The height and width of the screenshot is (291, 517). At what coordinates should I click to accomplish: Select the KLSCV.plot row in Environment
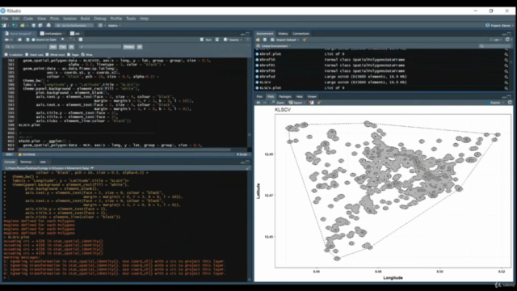[382, 88]
